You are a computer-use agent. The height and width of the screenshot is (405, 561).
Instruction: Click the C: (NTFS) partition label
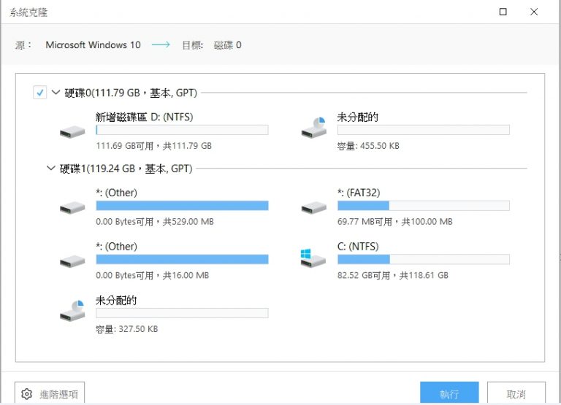[x=358, y=247]
